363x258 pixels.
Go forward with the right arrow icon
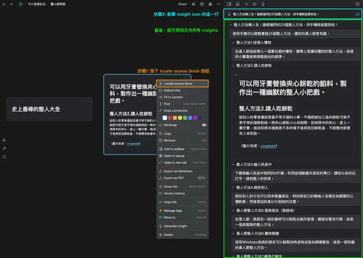pos(11,4)
